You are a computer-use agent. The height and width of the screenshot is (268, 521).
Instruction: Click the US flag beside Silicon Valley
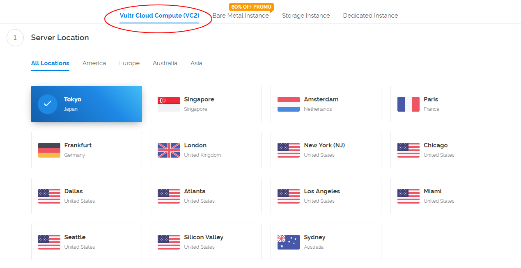tap(169, 242)
